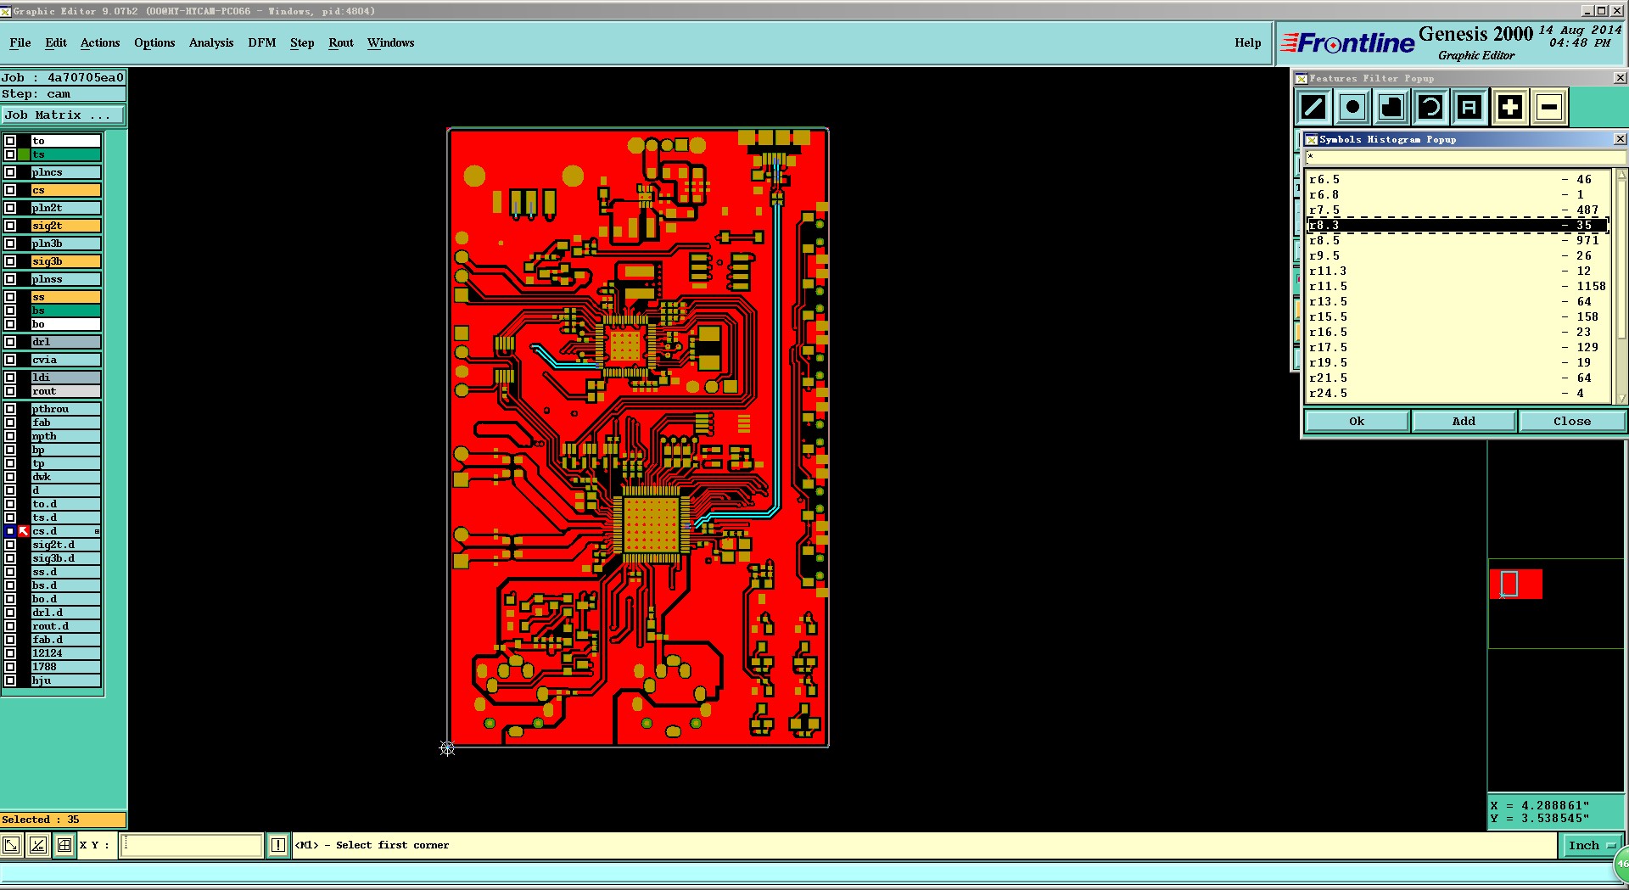Toggle display checkbox for layer cs.d

tap(10, 531)
